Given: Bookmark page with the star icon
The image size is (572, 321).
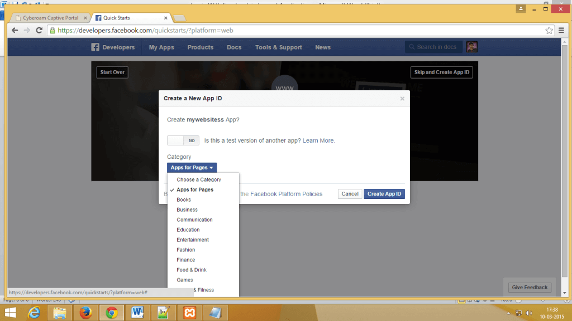Looking at the screenshot, I should pyautogui.click(x=549, y=31).
